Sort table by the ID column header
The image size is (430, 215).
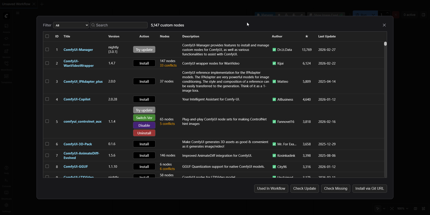[57, 36]
